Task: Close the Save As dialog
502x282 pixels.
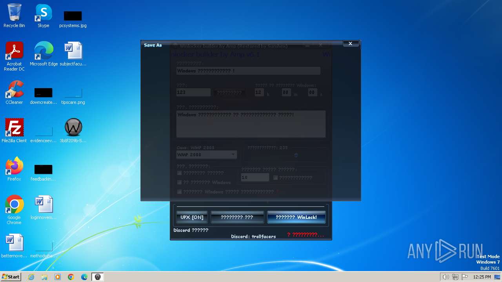Action: point(351,43)
